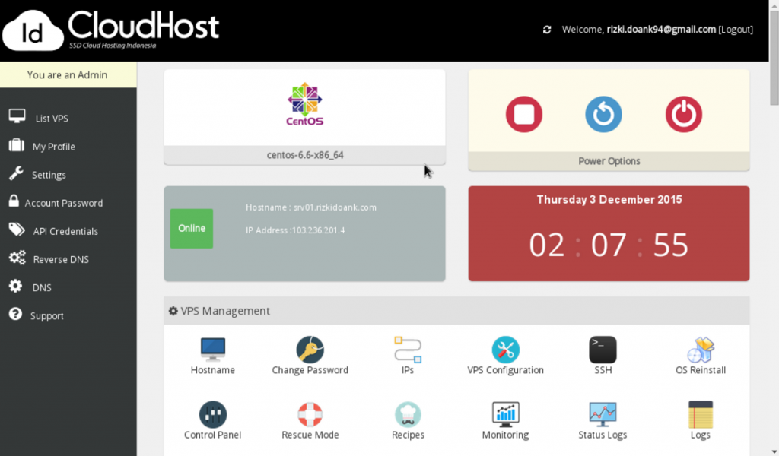Open the Recipes tool
The image size is (779, 456).
tap(408, 415)
